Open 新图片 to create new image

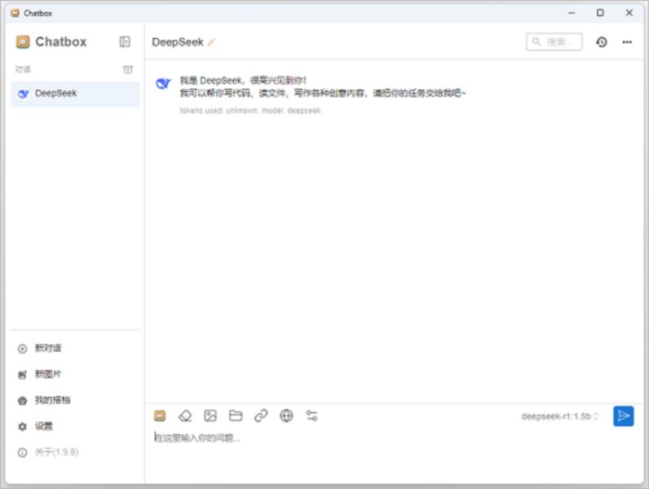[x=47, y=375]
